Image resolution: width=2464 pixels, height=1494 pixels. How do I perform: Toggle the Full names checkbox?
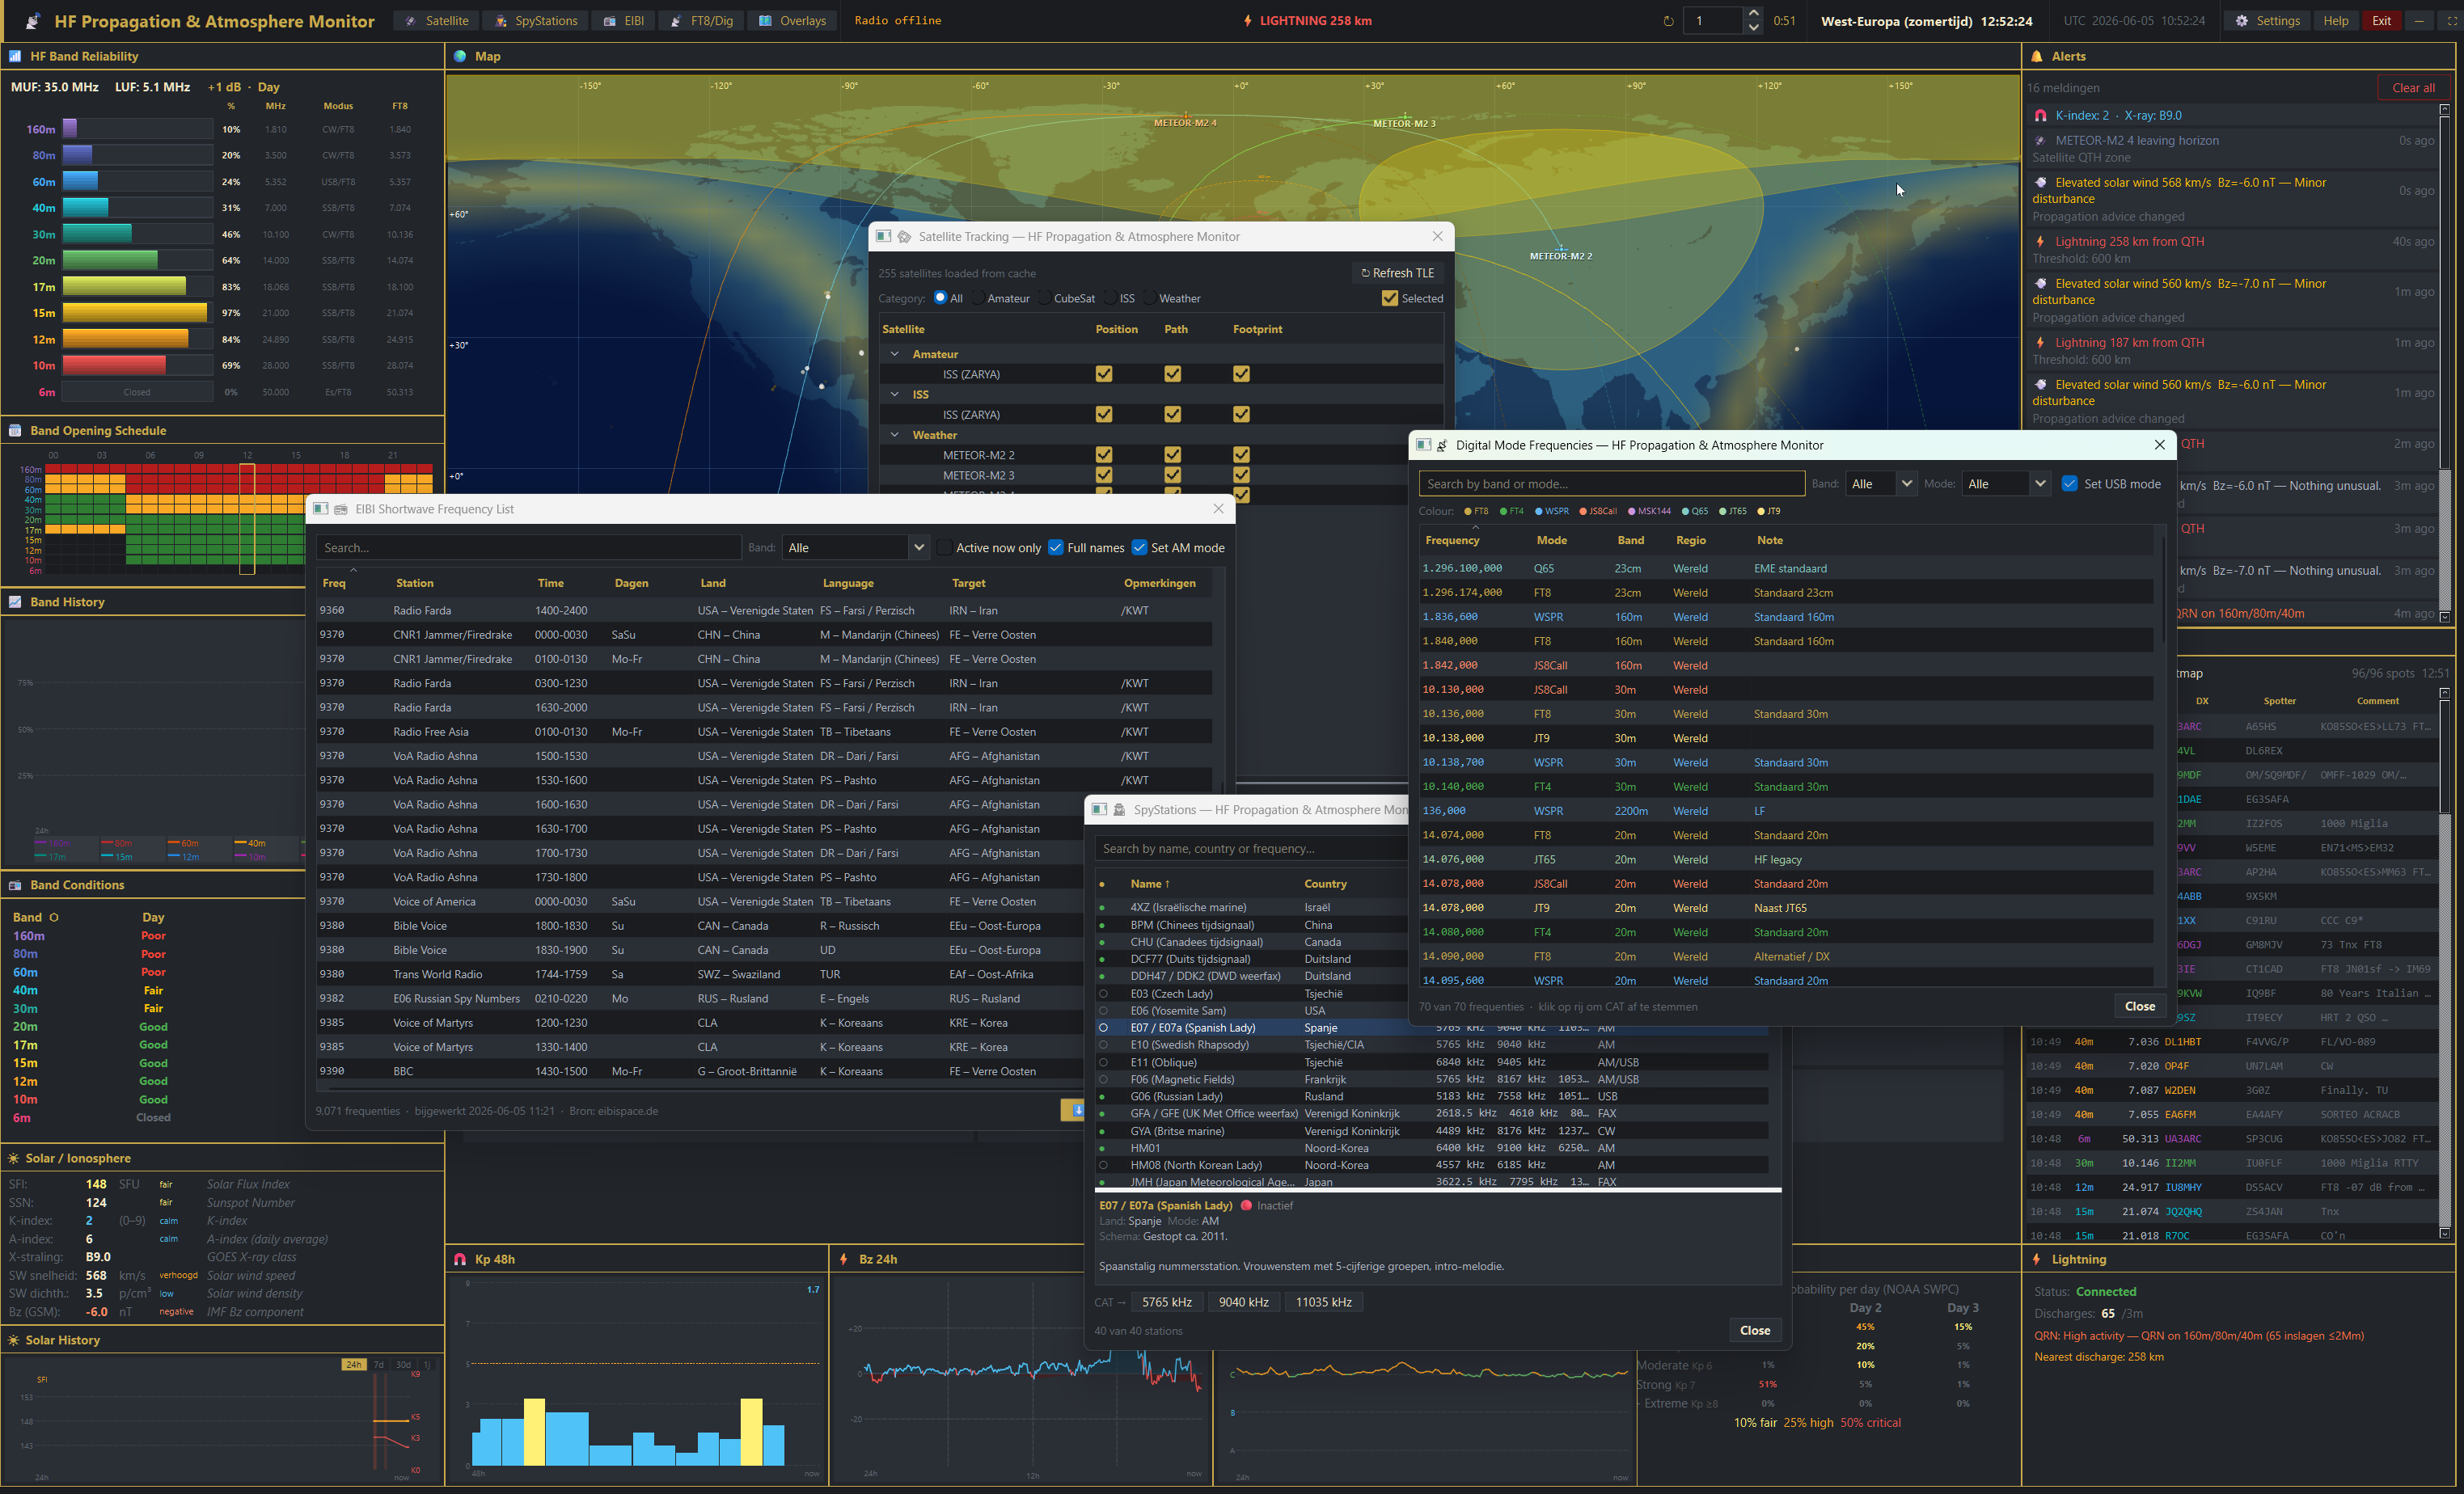point(1056,547)
